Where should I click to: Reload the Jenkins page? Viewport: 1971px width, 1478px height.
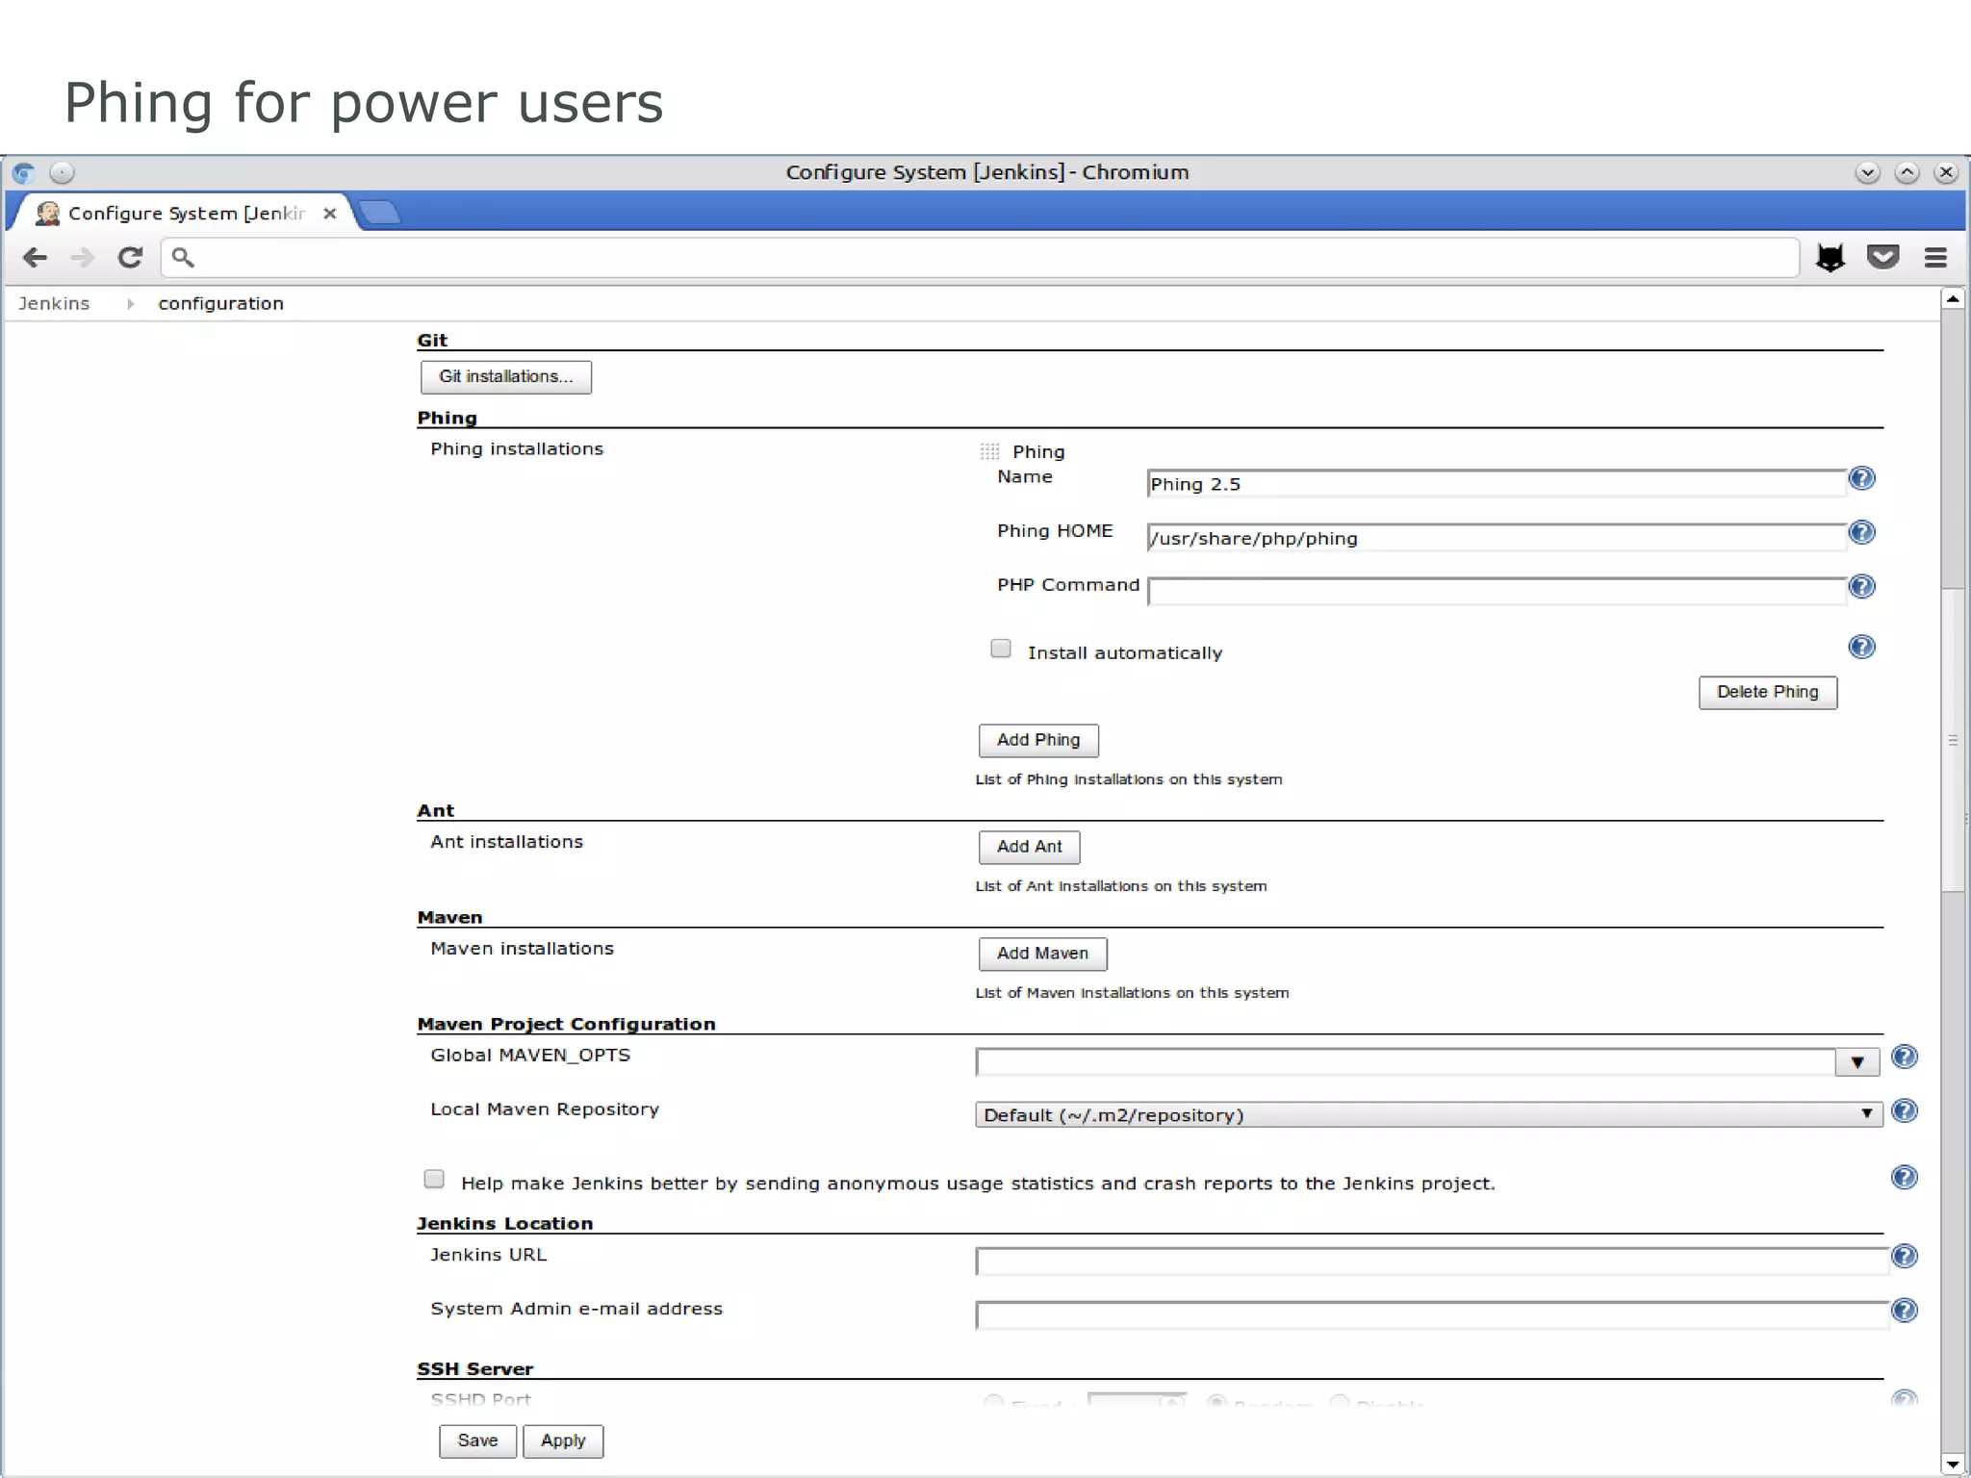(x=130, y=258)
